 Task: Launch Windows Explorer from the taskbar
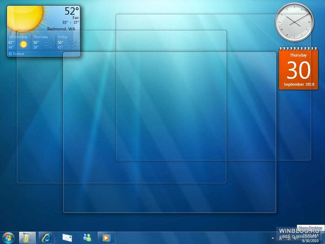coord(27,238)
